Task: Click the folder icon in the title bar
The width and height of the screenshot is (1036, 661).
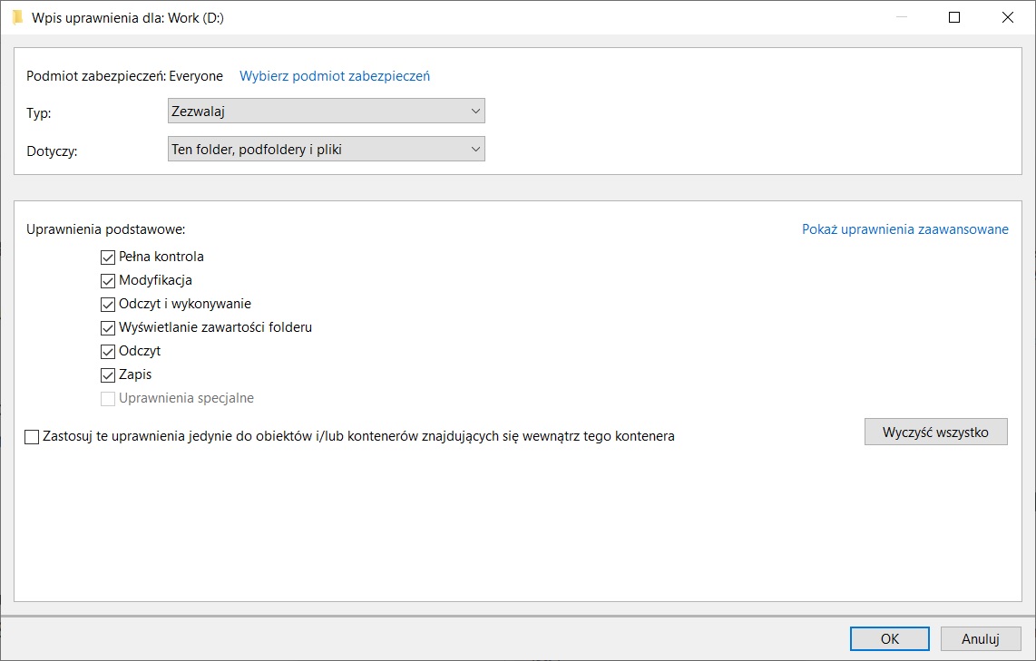Action: (17, 17)
